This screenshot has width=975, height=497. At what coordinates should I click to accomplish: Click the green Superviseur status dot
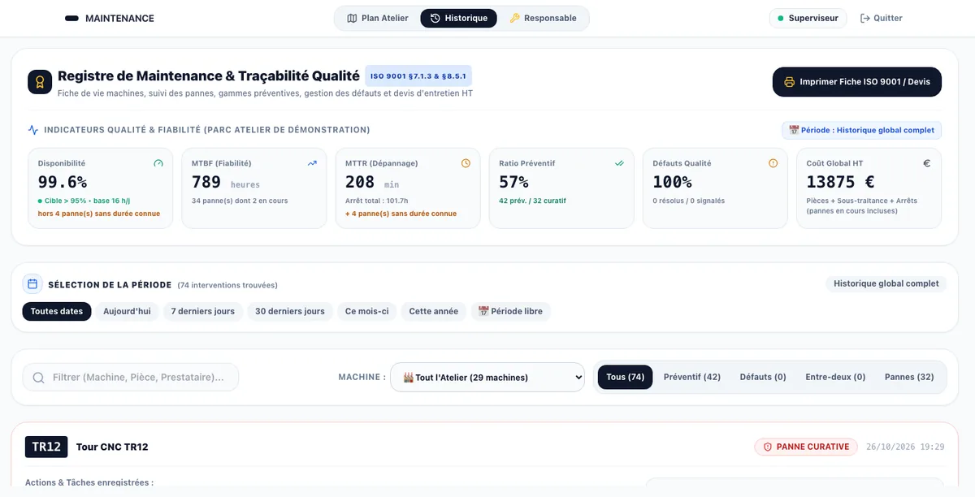[781, 18]
